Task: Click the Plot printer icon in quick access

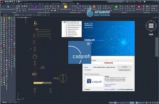Action: point(19,2)
